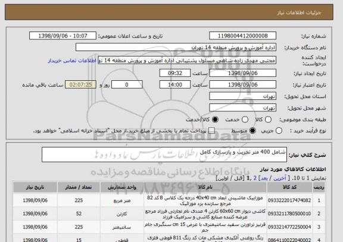This screenshot has width=343, height=242.
Task: Click quantity 52 in row 2
Action: click(79, 214)
